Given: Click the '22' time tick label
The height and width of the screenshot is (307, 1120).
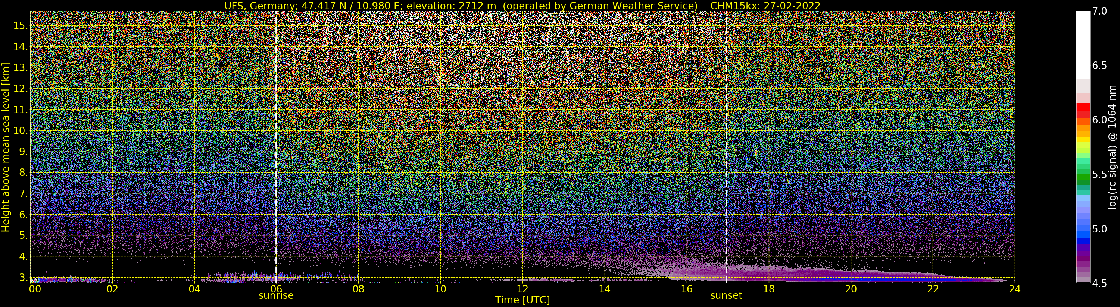Looking at the screenshot, I should [932, 289].
